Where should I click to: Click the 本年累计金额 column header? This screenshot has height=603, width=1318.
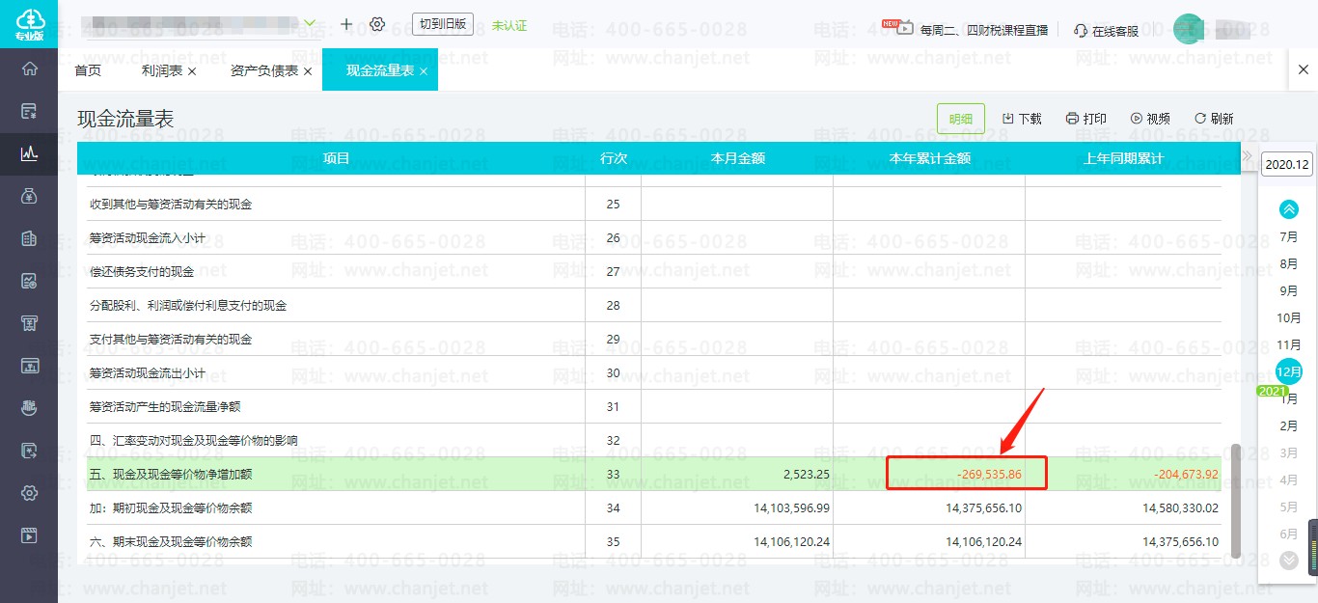pos(929,158)
